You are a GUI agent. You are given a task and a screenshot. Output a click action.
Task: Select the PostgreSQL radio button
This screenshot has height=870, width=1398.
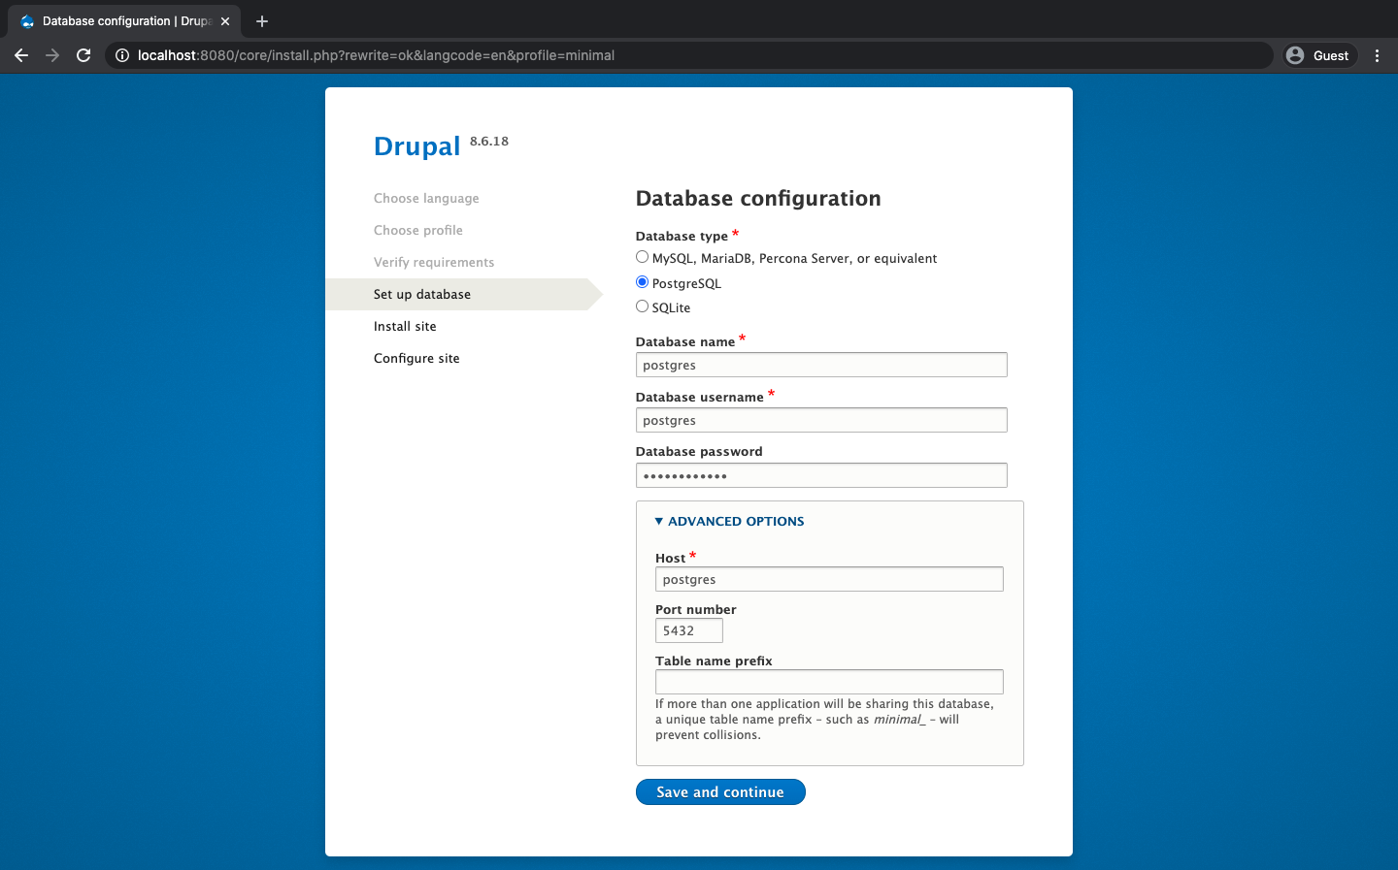(642, 282)
